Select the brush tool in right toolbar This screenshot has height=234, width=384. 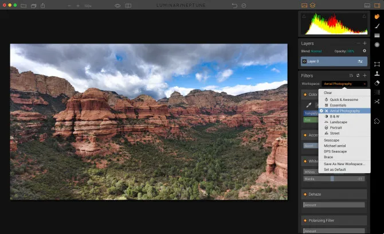377,26
